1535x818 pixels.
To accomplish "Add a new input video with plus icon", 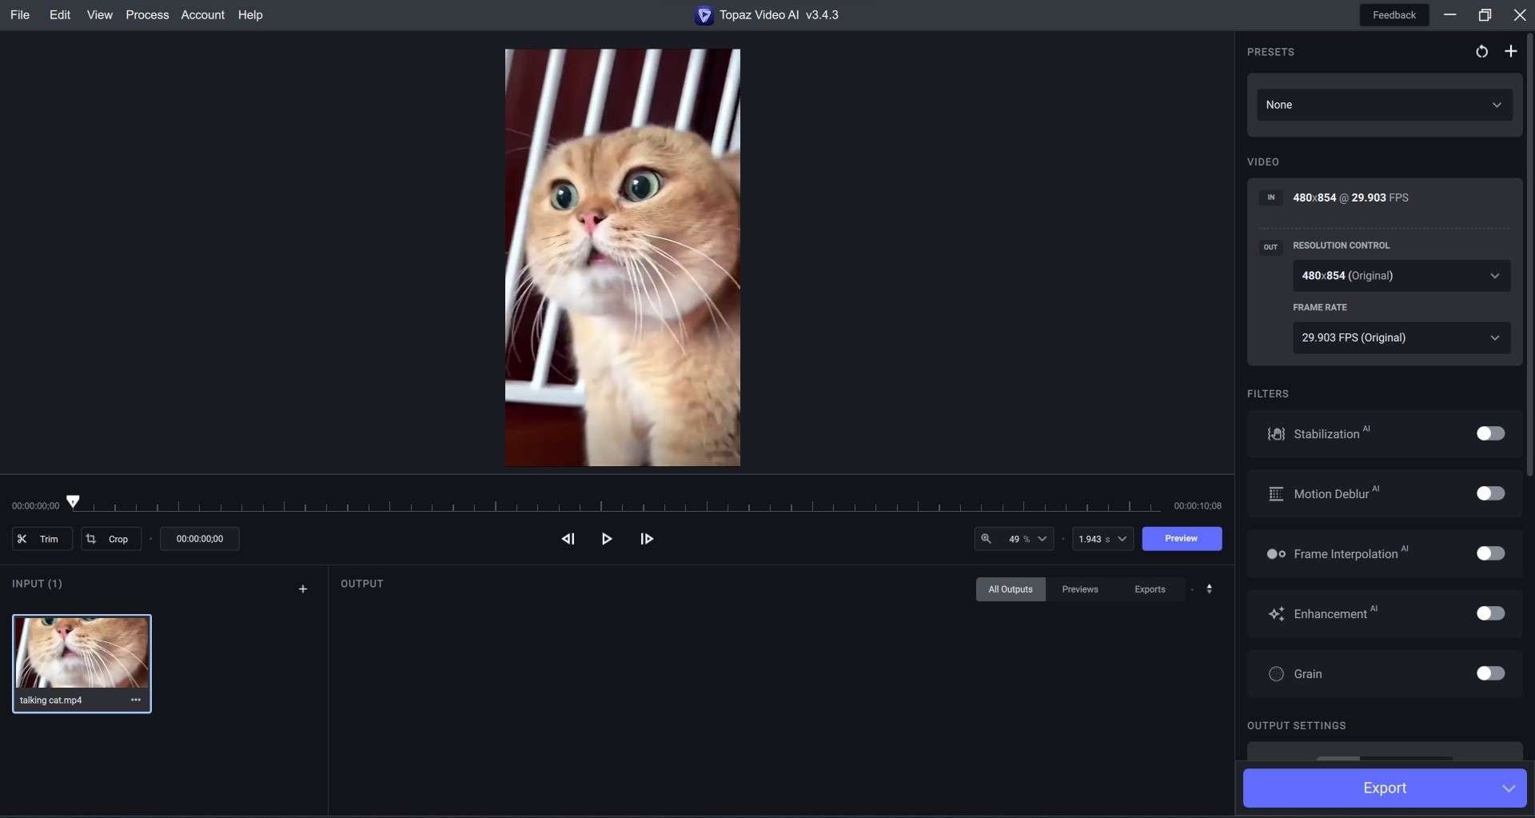I will 302,589.
